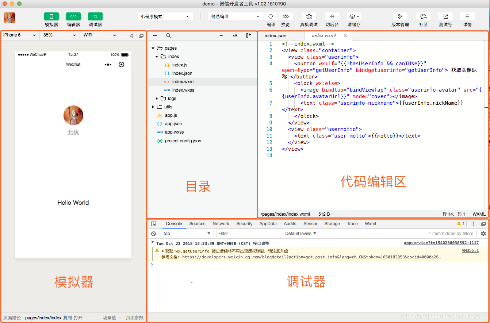
Task: Detach the simulator into separate window
Action: (141, 35)
